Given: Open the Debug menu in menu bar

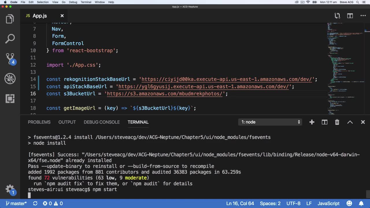Looking at the screenshot, I should [73, 2].
